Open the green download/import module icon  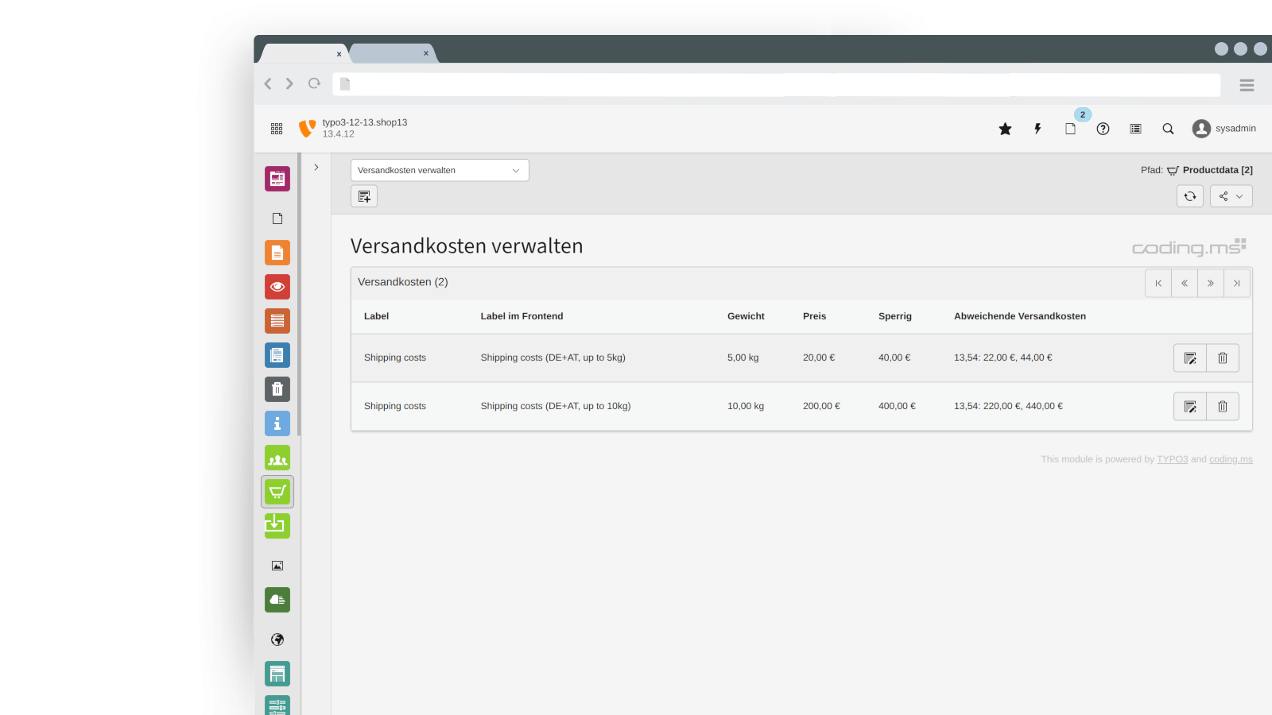pyautogui.click(x=277, y=526)
